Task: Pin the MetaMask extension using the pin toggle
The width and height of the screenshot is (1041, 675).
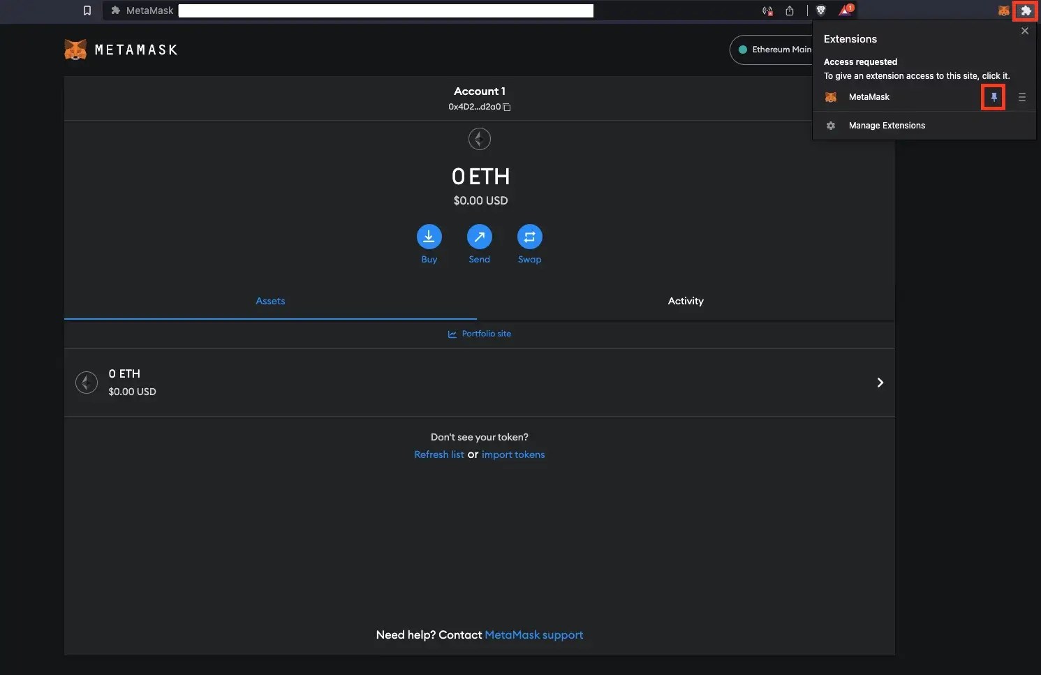Action: pyautogui.click(x=994, y=97)
